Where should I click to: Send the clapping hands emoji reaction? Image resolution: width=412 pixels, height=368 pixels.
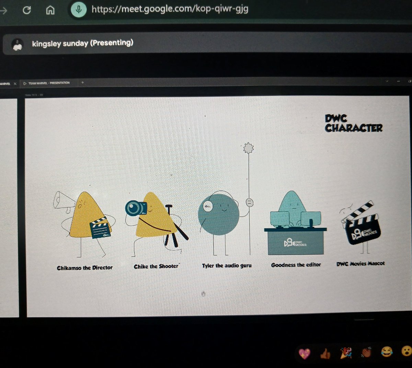point(366,352)
